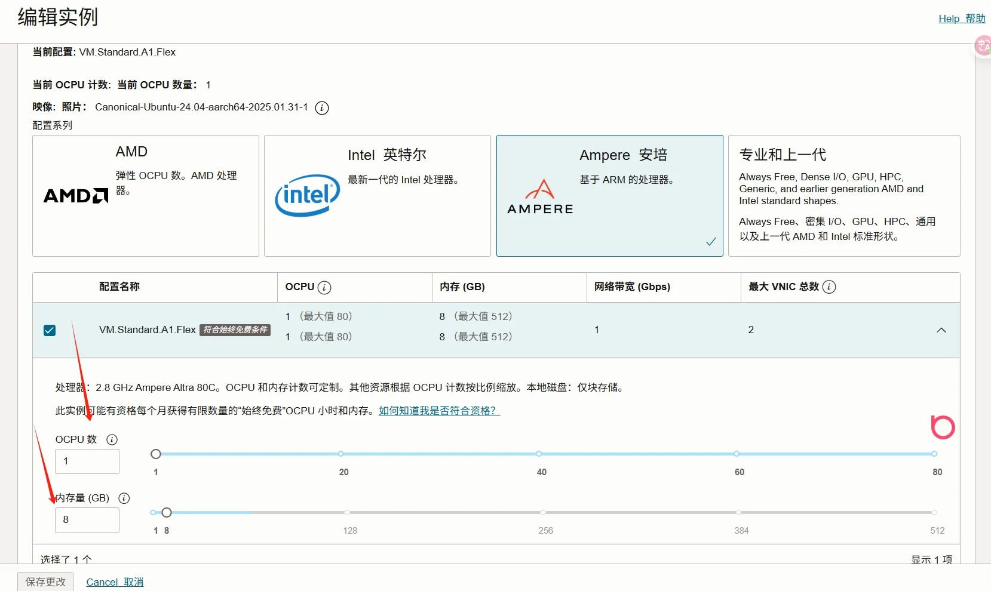Show info for OCPU 数 field
Screen dimensions: 991x591
point(112,440)
